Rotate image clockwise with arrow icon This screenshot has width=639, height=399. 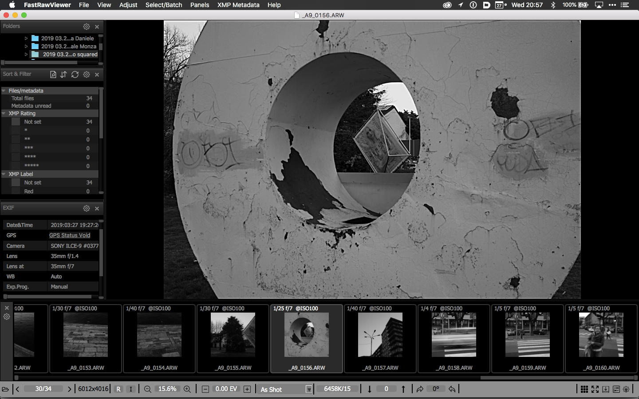coord(420,389)
